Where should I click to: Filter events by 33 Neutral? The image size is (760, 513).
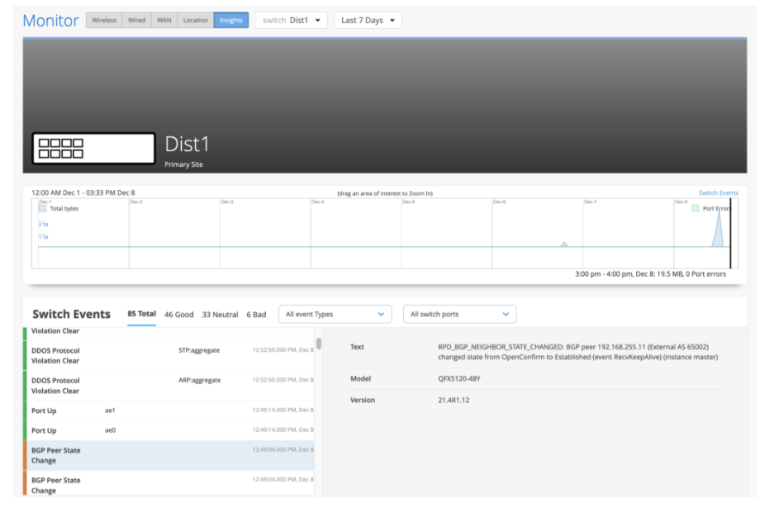220,315
